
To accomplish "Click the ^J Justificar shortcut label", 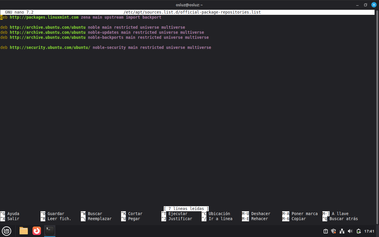I will click(177, 219).
